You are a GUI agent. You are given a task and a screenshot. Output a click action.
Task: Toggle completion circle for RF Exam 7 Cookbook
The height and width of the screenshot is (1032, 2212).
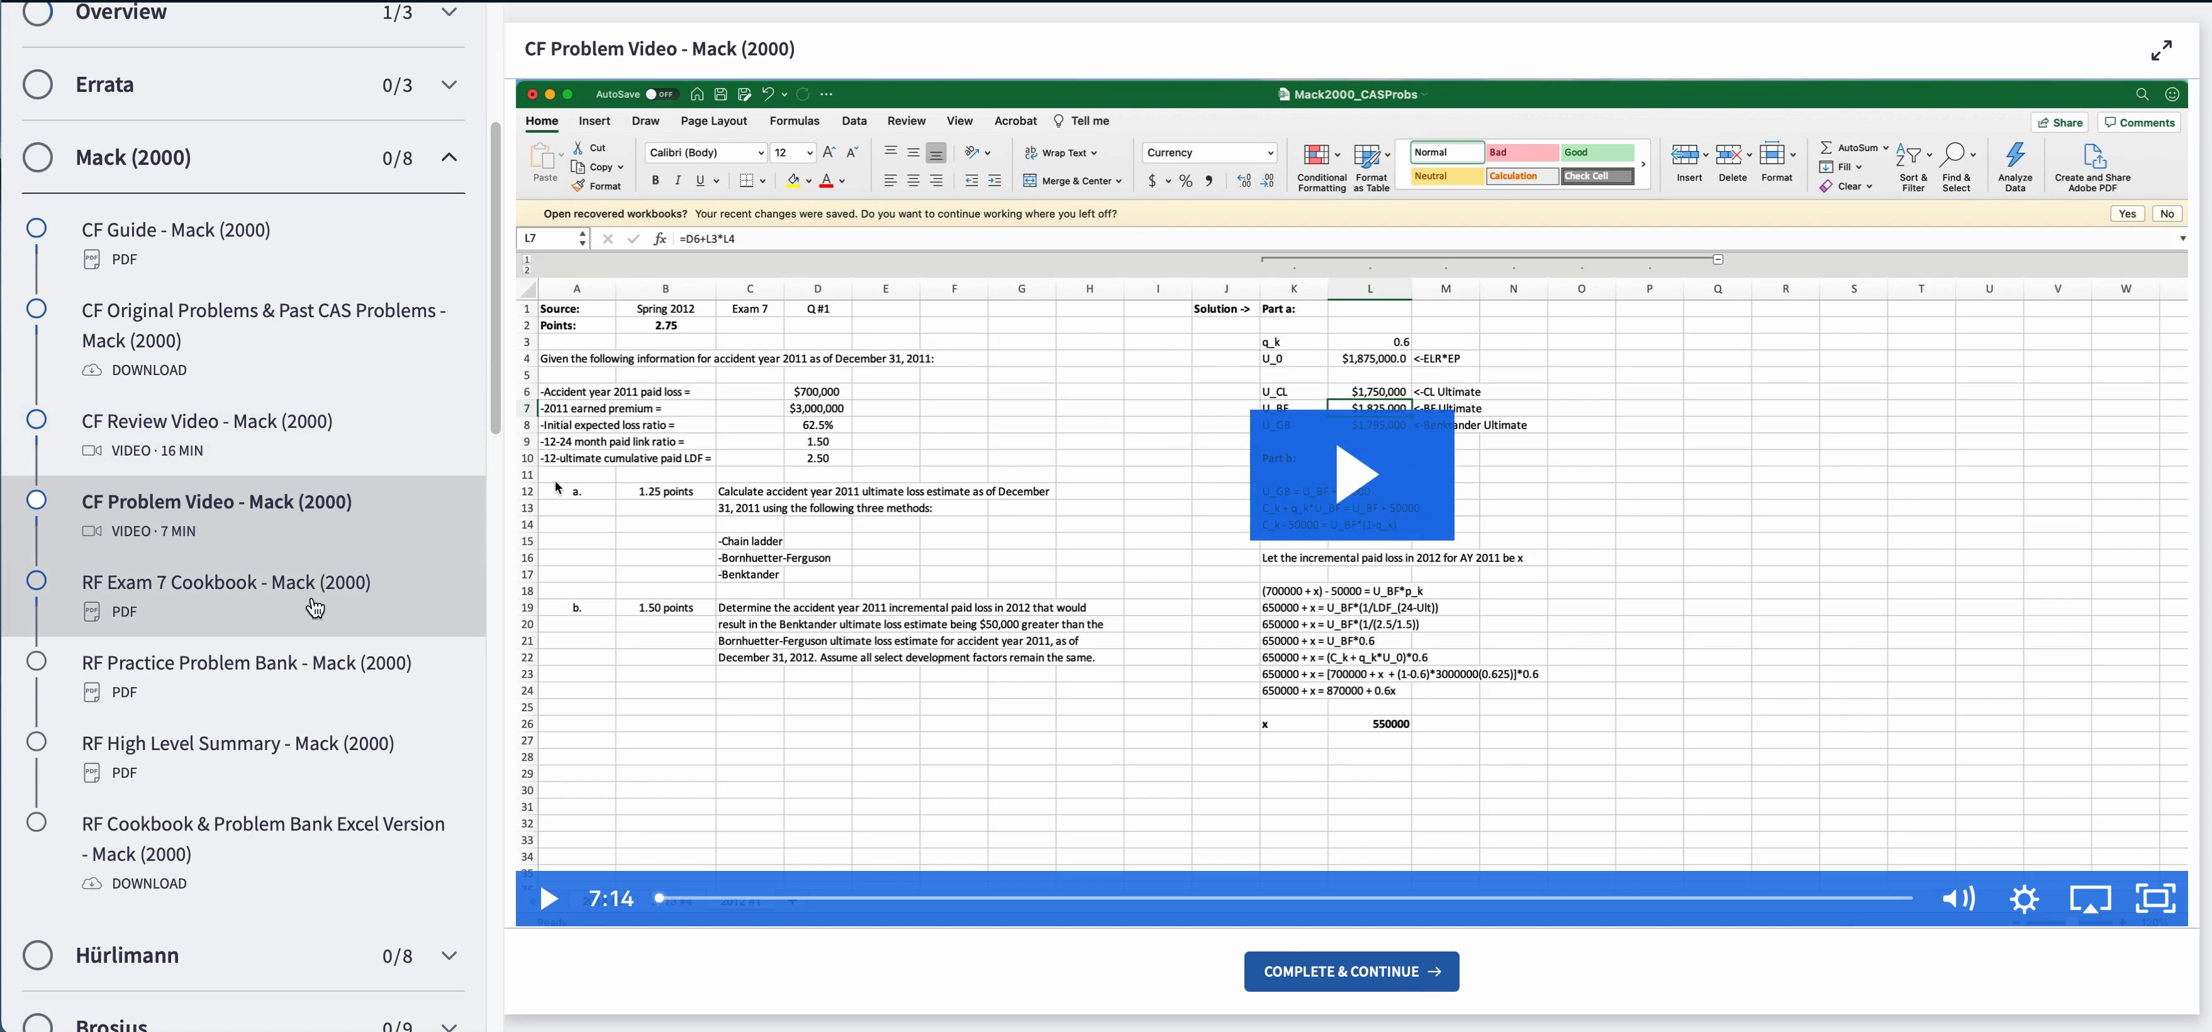(36, 580)
